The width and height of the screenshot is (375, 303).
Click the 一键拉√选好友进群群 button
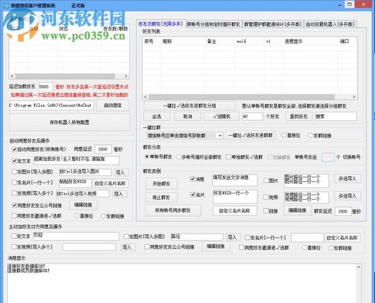(251, 135)
